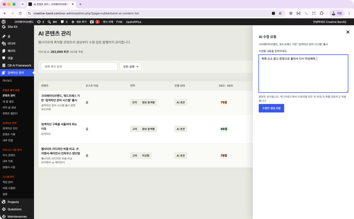Open 작업 관리 submenu item
Viewport: 354px width, 219px height.
tap(7, 182)
